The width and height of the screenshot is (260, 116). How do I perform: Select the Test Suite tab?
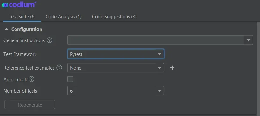point(22,17)
